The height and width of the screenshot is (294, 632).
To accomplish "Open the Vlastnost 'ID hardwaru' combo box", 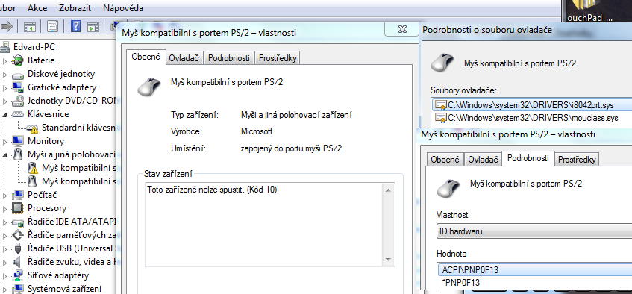I will coord(534,231).
